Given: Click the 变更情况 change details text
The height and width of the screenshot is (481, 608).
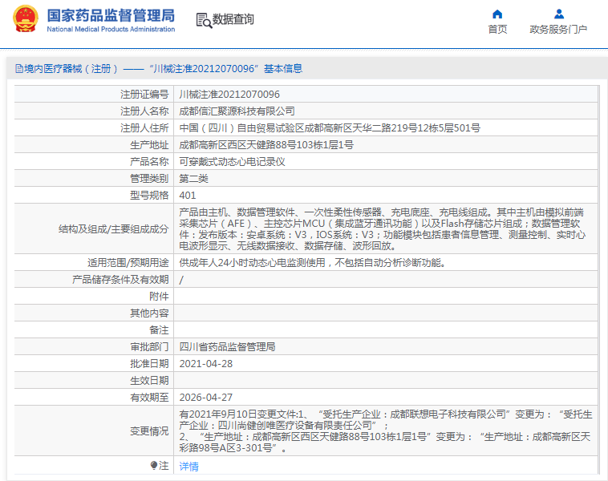Looking at the screenshot, I should (386, 431).
